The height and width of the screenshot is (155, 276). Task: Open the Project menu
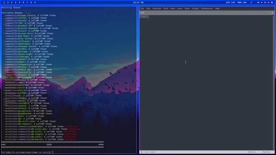195,9
